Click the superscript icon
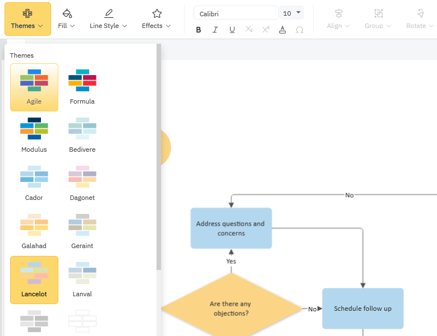 [x=266, y=30]
